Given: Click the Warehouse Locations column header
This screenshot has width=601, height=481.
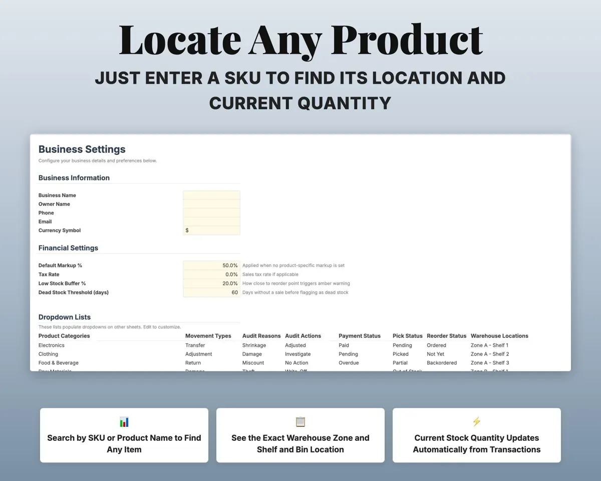Looking at the screenshot, I should click(x=499, y=336).
